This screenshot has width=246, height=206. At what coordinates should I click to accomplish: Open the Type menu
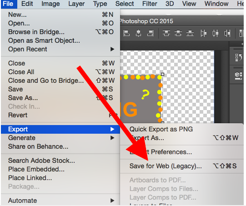100,4
